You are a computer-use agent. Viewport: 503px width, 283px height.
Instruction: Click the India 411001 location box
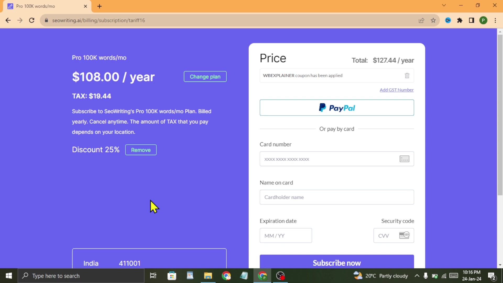[149, 259]
